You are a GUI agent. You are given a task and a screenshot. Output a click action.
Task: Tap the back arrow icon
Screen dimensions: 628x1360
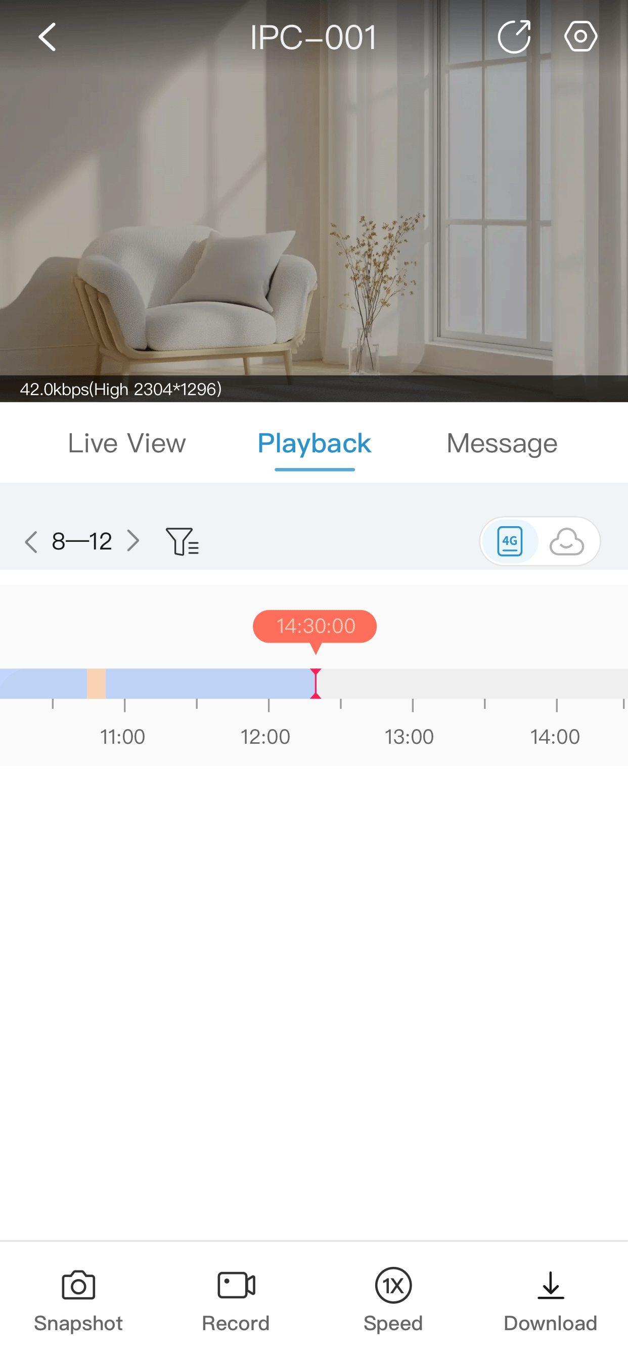48,37
